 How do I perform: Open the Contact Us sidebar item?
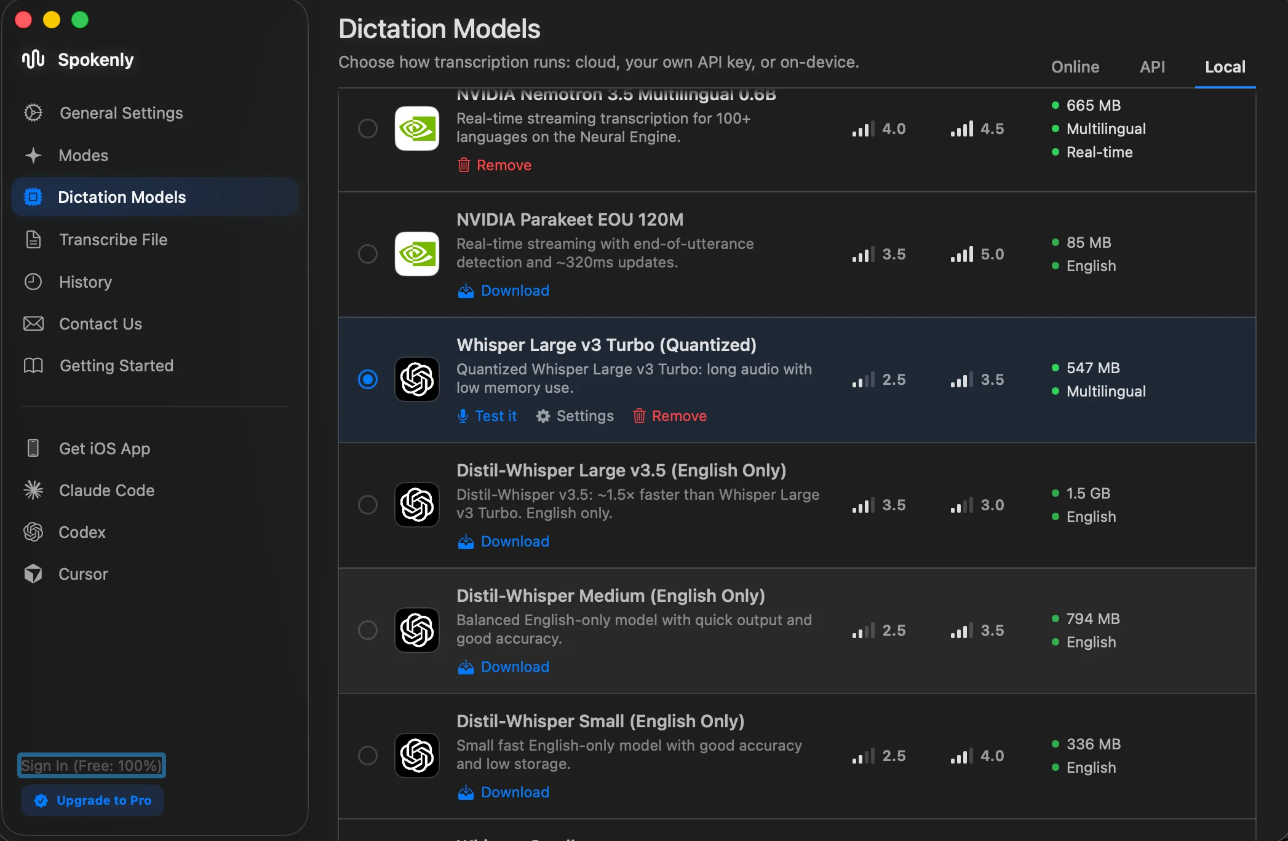tap(155, 324)
